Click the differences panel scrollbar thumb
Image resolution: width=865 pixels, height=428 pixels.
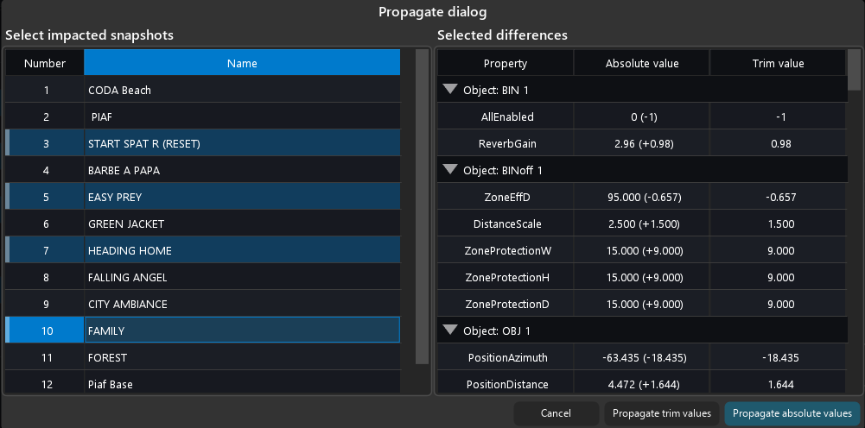click(854, 71)
